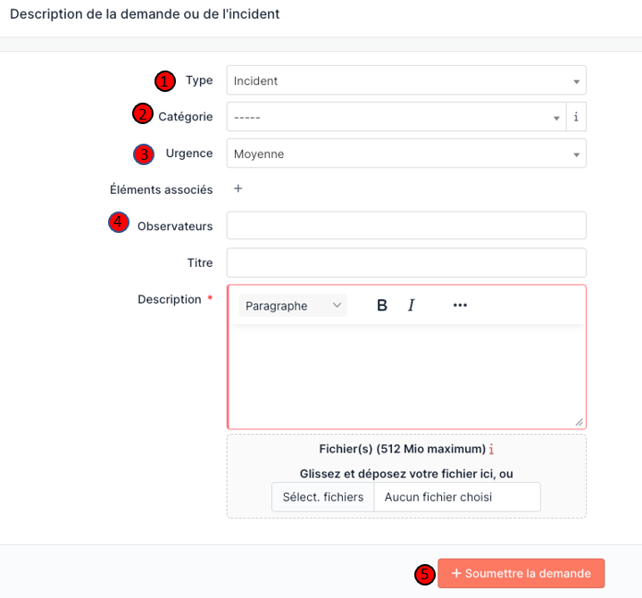The image size is (642, 598).
Task: Add an associated element with the plus icon
Action: 238,189
